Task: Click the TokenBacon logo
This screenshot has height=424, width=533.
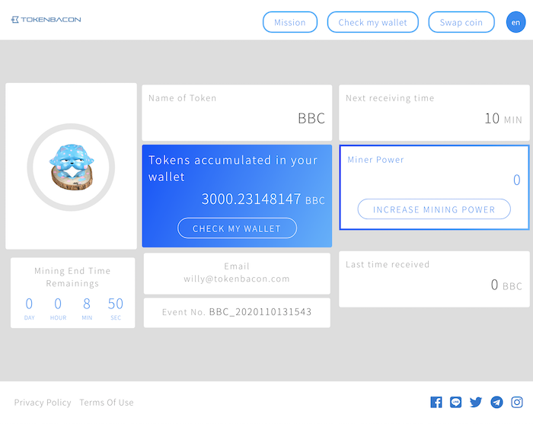Action: pyautogui.click(x=46, y=20)
